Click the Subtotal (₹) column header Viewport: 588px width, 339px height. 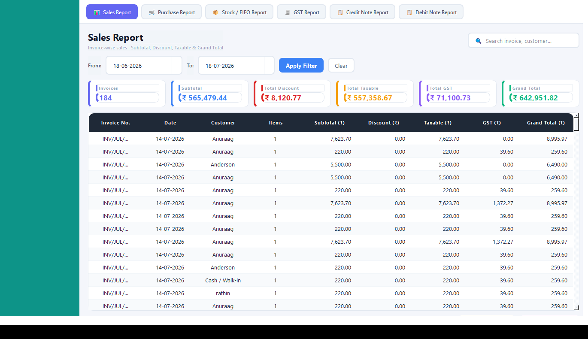330,123
